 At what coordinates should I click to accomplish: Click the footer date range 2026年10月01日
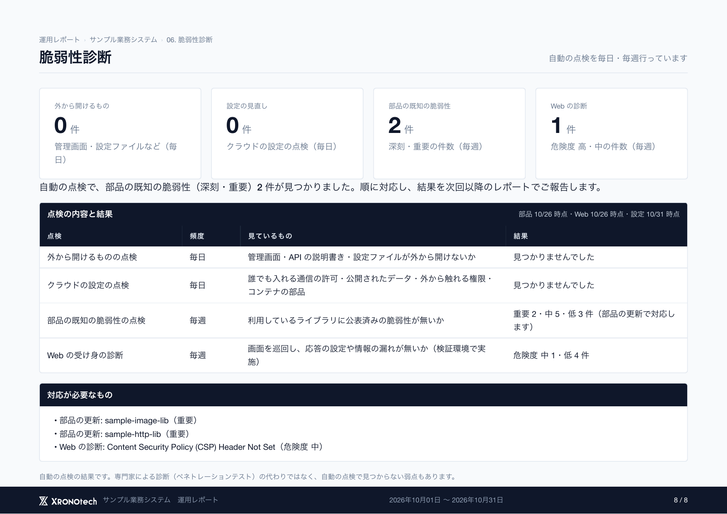tap(446, 500)
